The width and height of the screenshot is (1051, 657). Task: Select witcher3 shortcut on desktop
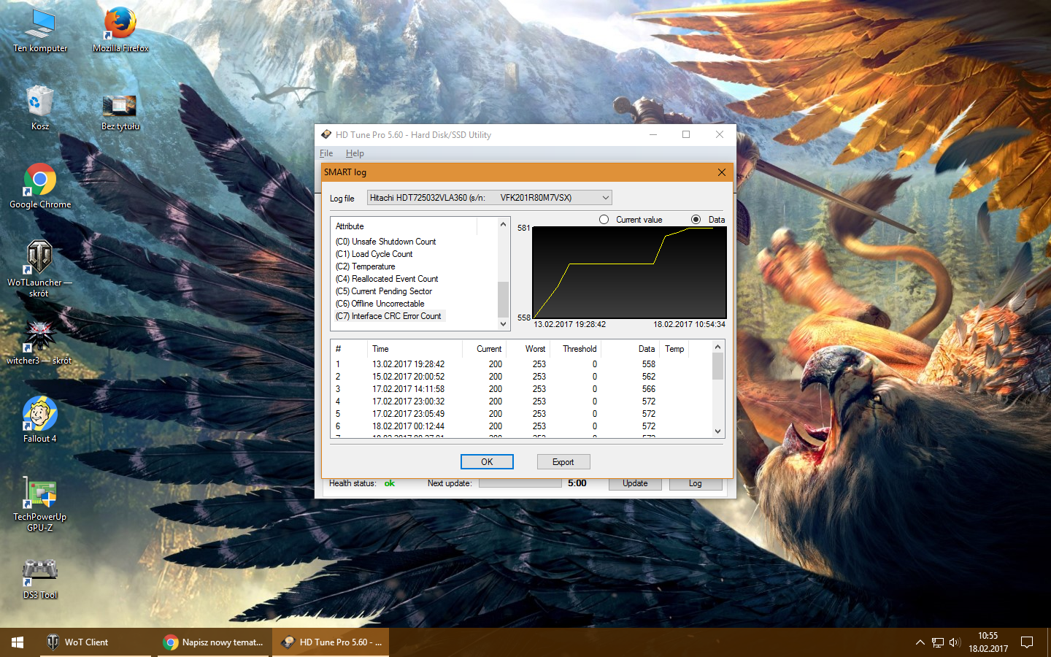point(40,343)
